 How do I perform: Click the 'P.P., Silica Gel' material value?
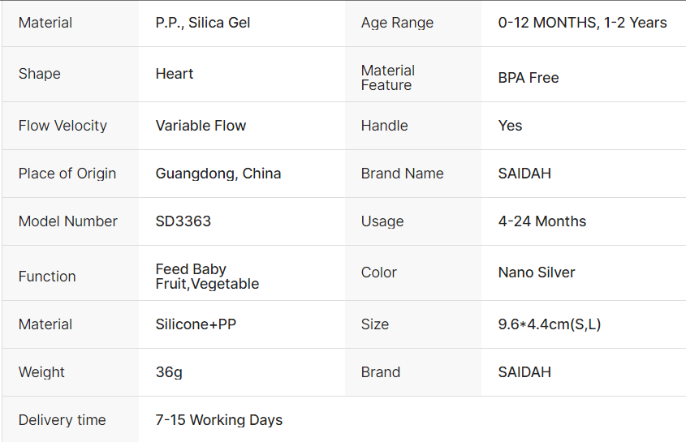point(203,23)
